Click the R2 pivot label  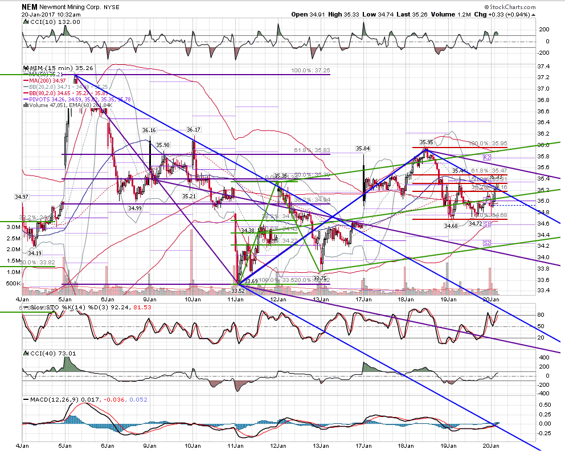click(487, 157)
